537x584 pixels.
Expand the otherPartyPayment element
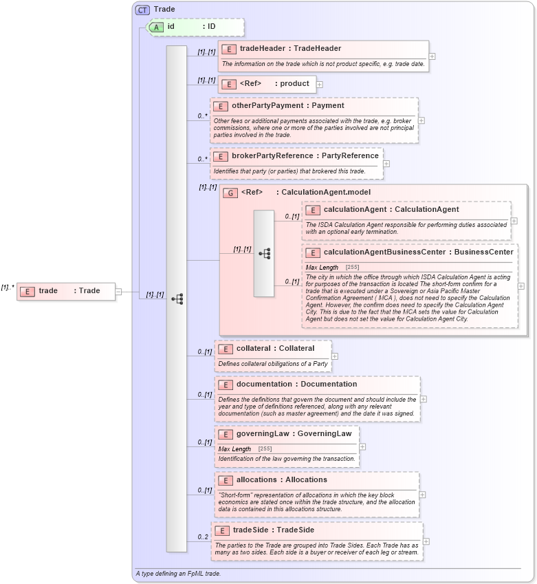tap(421, 120)
